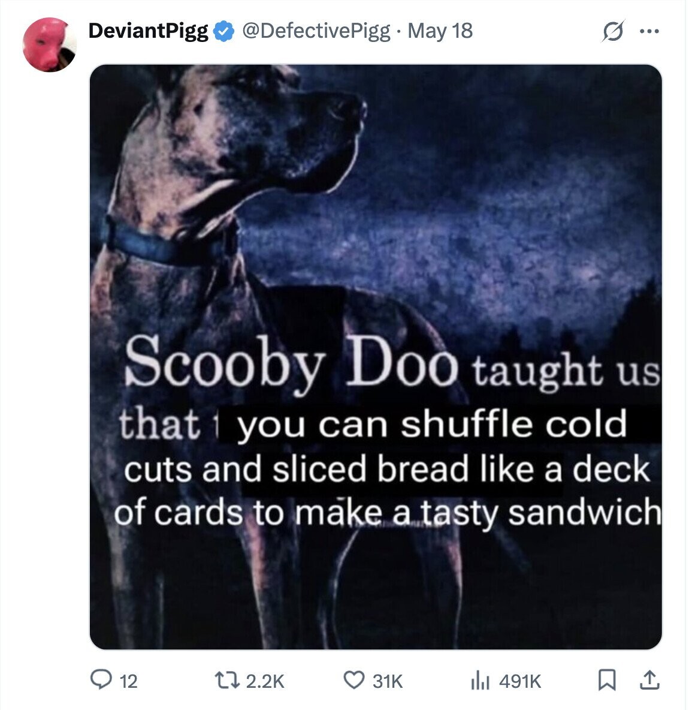The image size is (689, 710).
Task: Click the blue verified badge
Action: click(223, 31)
